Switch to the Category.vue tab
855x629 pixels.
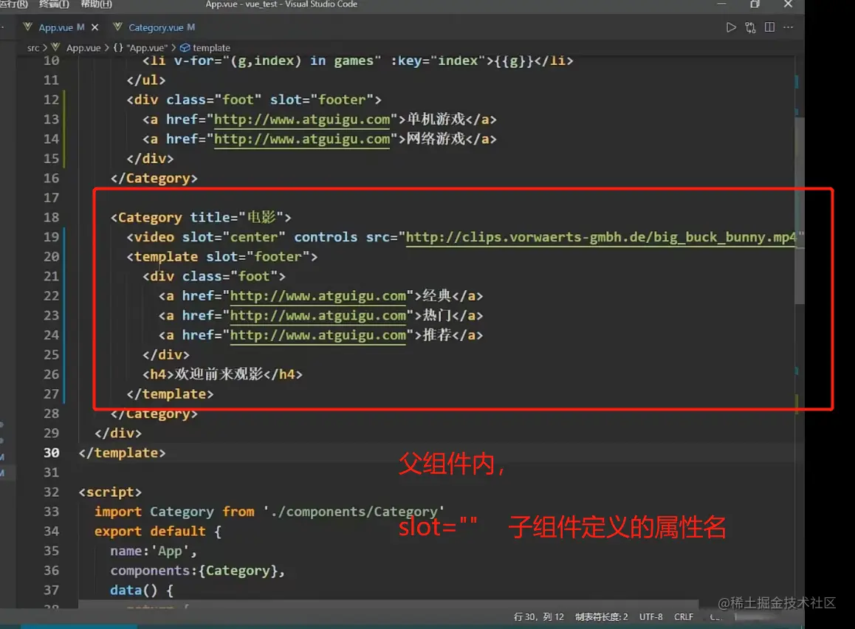tap(155, 27)
